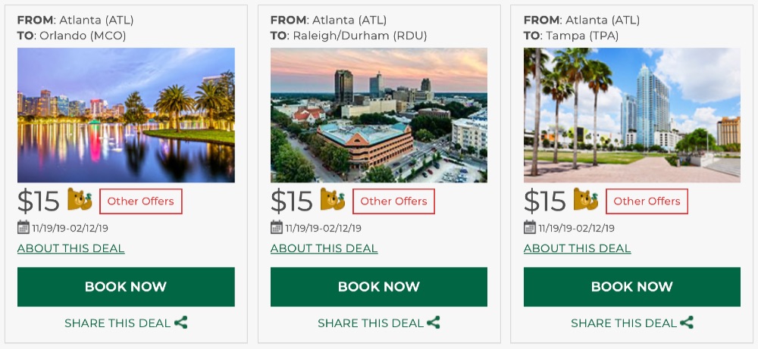The image size is (758, 349).
Task: Show Other Offers for the Raleigh/Durham deal
Action: (x=394, y=201)
